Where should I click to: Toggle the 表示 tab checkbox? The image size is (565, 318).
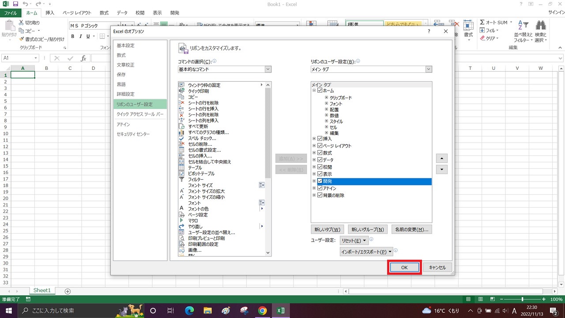tap(320, 174)
